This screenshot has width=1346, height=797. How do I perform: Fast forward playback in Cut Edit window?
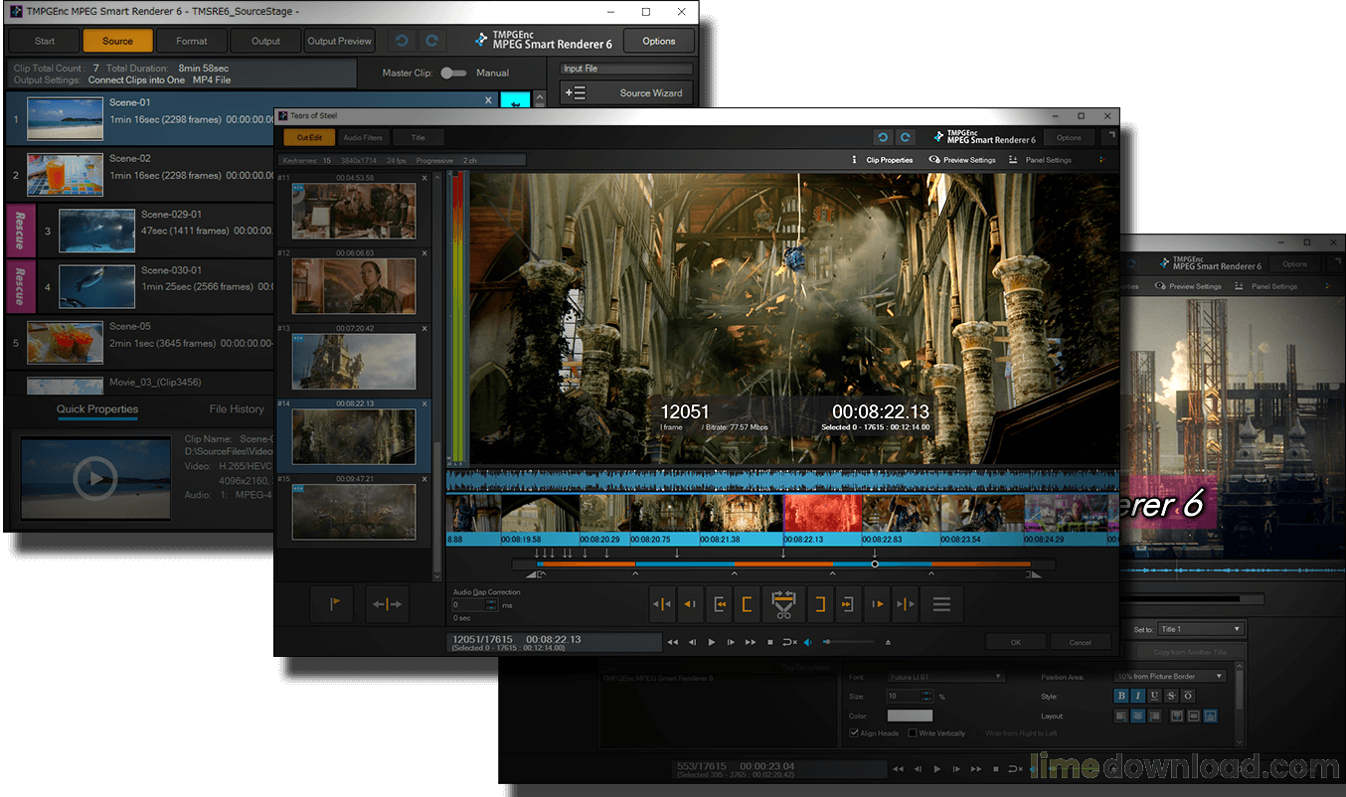pyautogui.click(x=751, y=642)
